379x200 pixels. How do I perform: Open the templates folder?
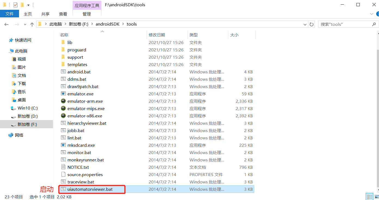77,64
